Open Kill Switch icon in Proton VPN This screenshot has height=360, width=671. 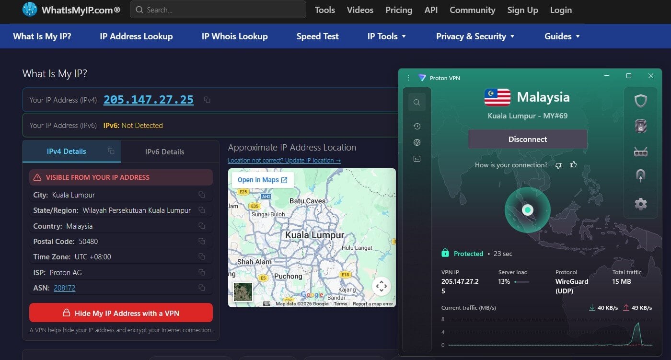[x=641, y=126]
